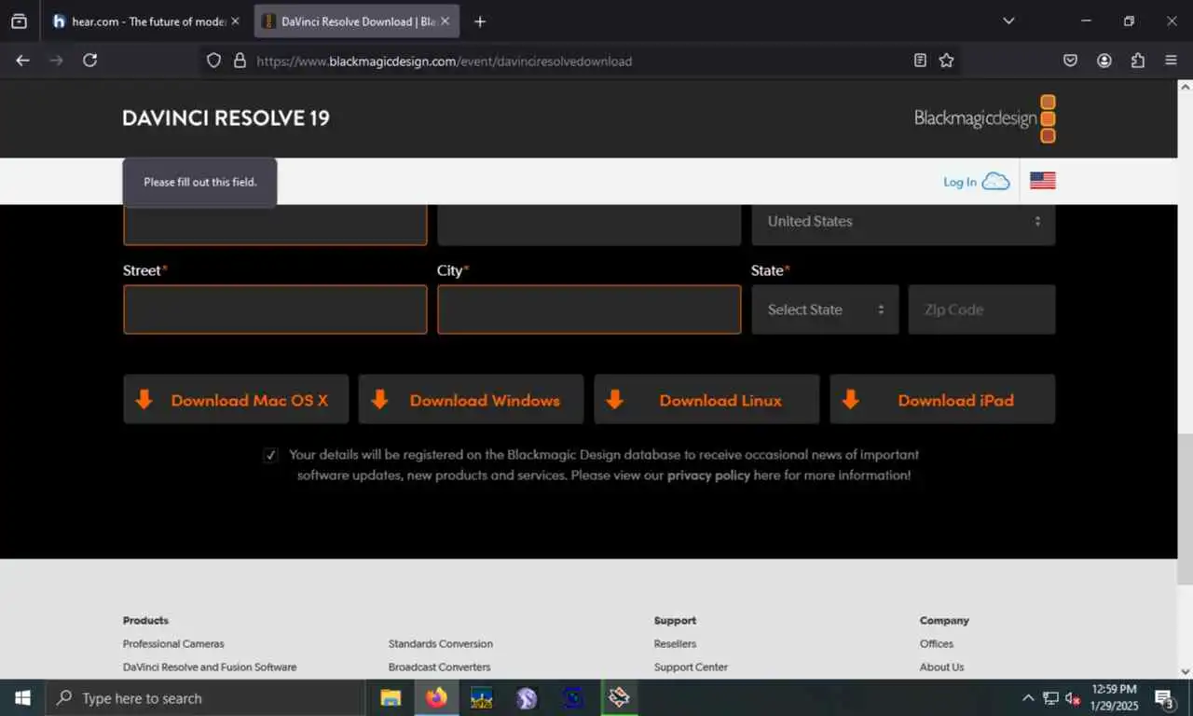1193x716 pixels.
Task: Click the Firefox taskbar icon
Action: coord(436,697)
